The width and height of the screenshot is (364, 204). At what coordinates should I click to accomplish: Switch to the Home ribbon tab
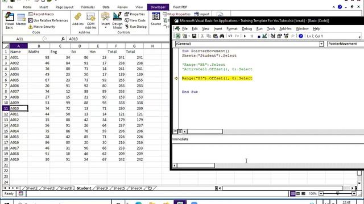(27, 7)
